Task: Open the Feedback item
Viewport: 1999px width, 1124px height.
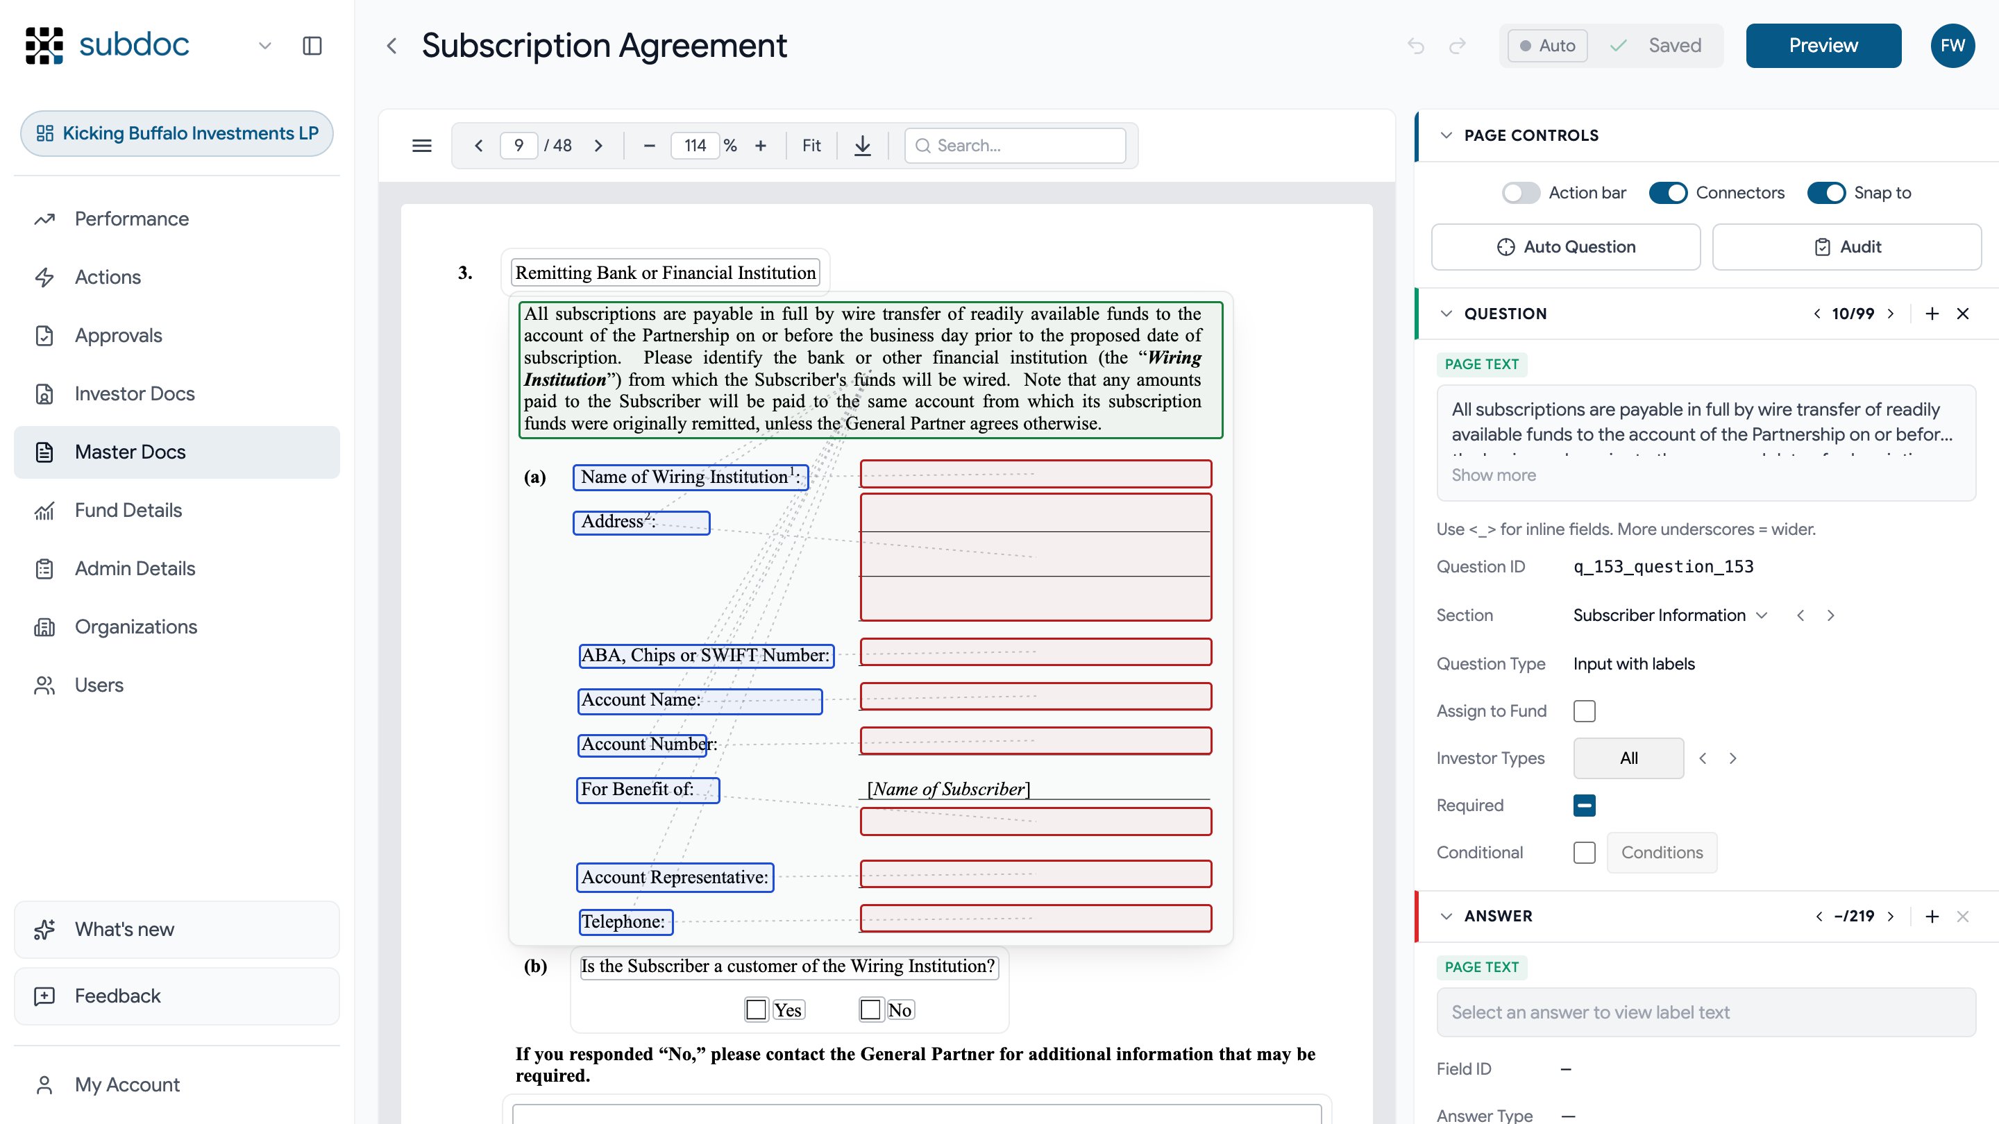Action: [x=177, y=996]
